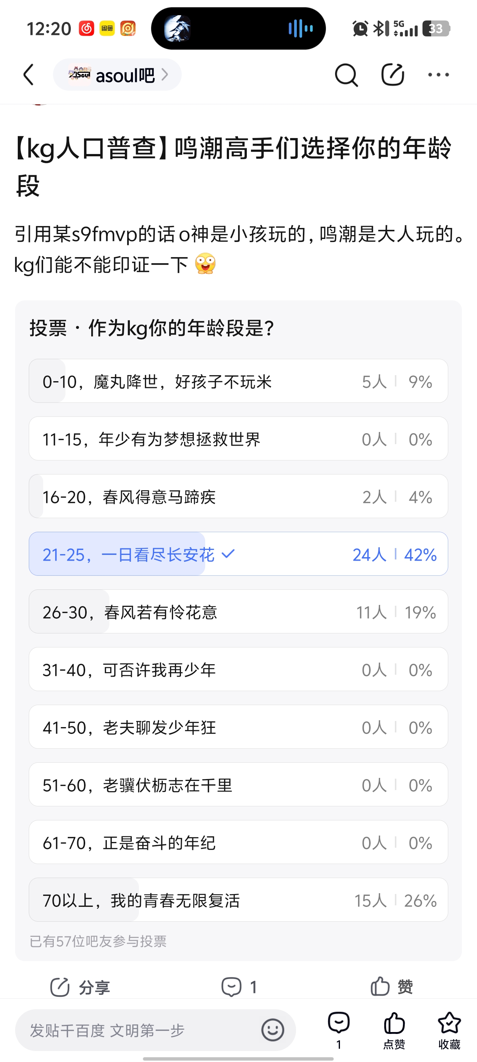Select the 26-30 age poll option
Viewport: 477px width, 1062px height.
pos(238,612)
